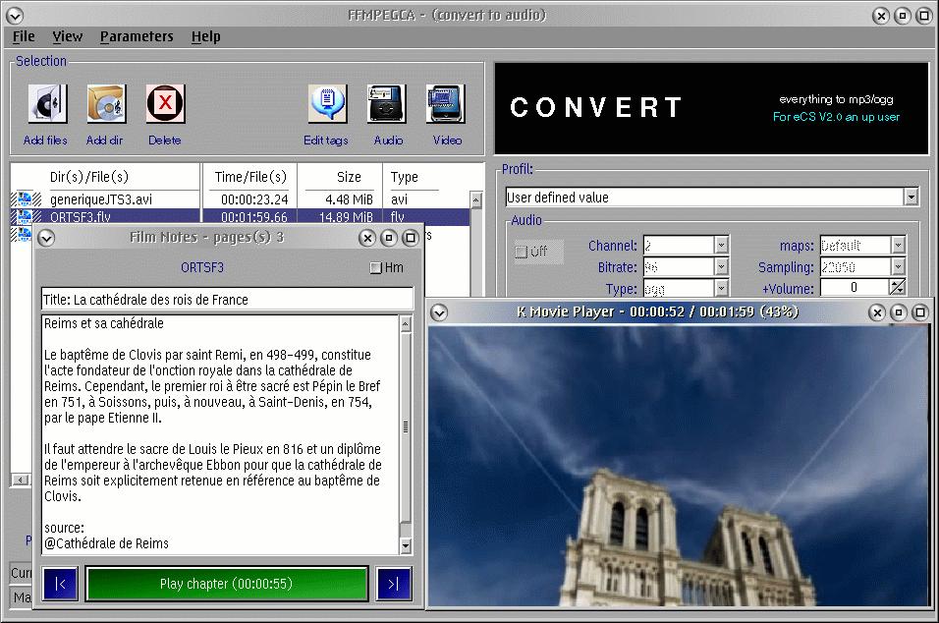Viewport: 939px width, 623px height.
Task: Open the Sampling rate dropdown
Action: point(898,267)
